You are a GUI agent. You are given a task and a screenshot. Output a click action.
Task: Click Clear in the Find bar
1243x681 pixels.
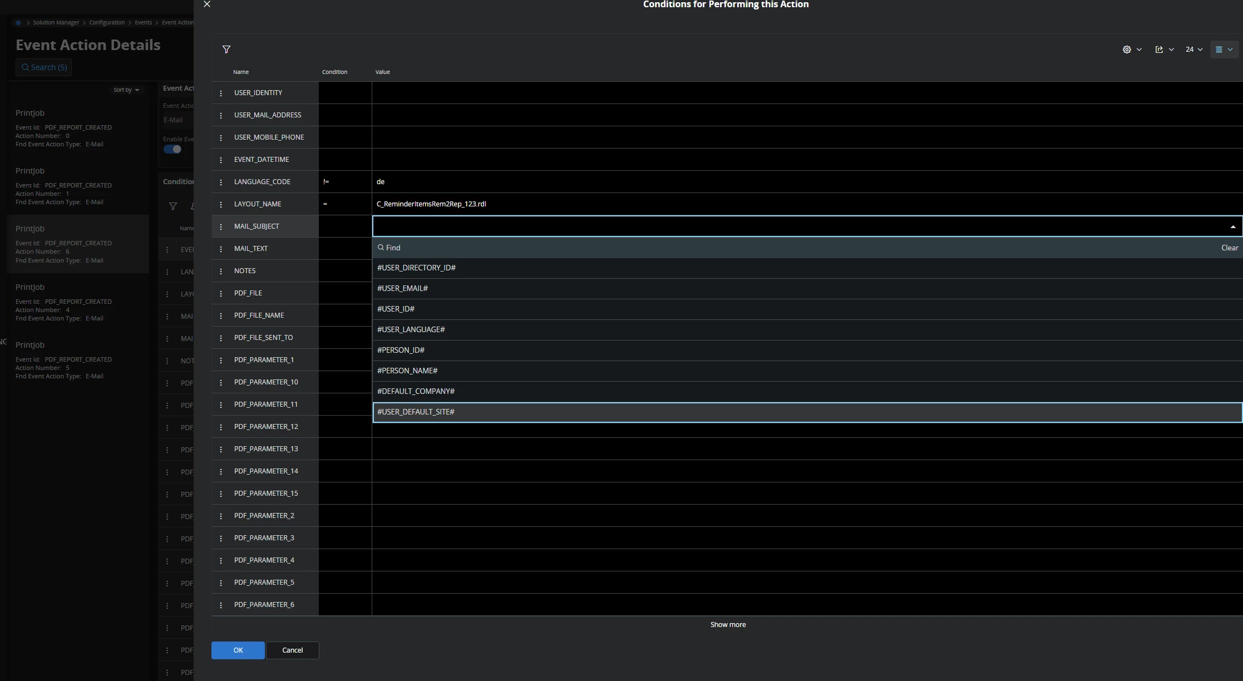pos(1229,248)
